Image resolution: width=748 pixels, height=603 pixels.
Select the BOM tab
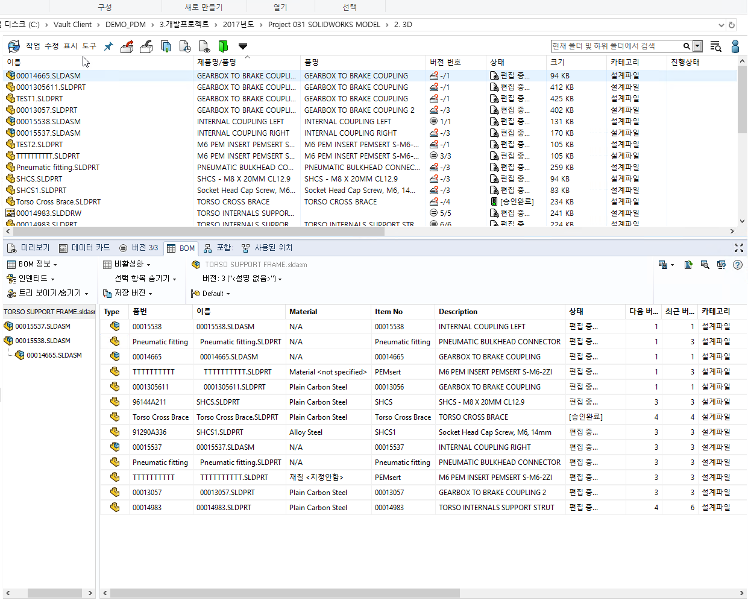tap(181, 248)
